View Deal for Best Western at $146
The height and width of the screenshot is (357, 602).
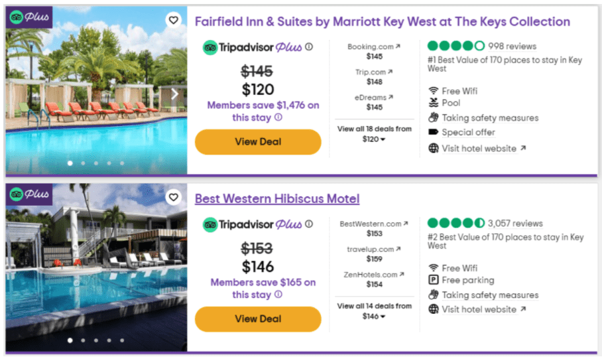(x=258, y=319)
